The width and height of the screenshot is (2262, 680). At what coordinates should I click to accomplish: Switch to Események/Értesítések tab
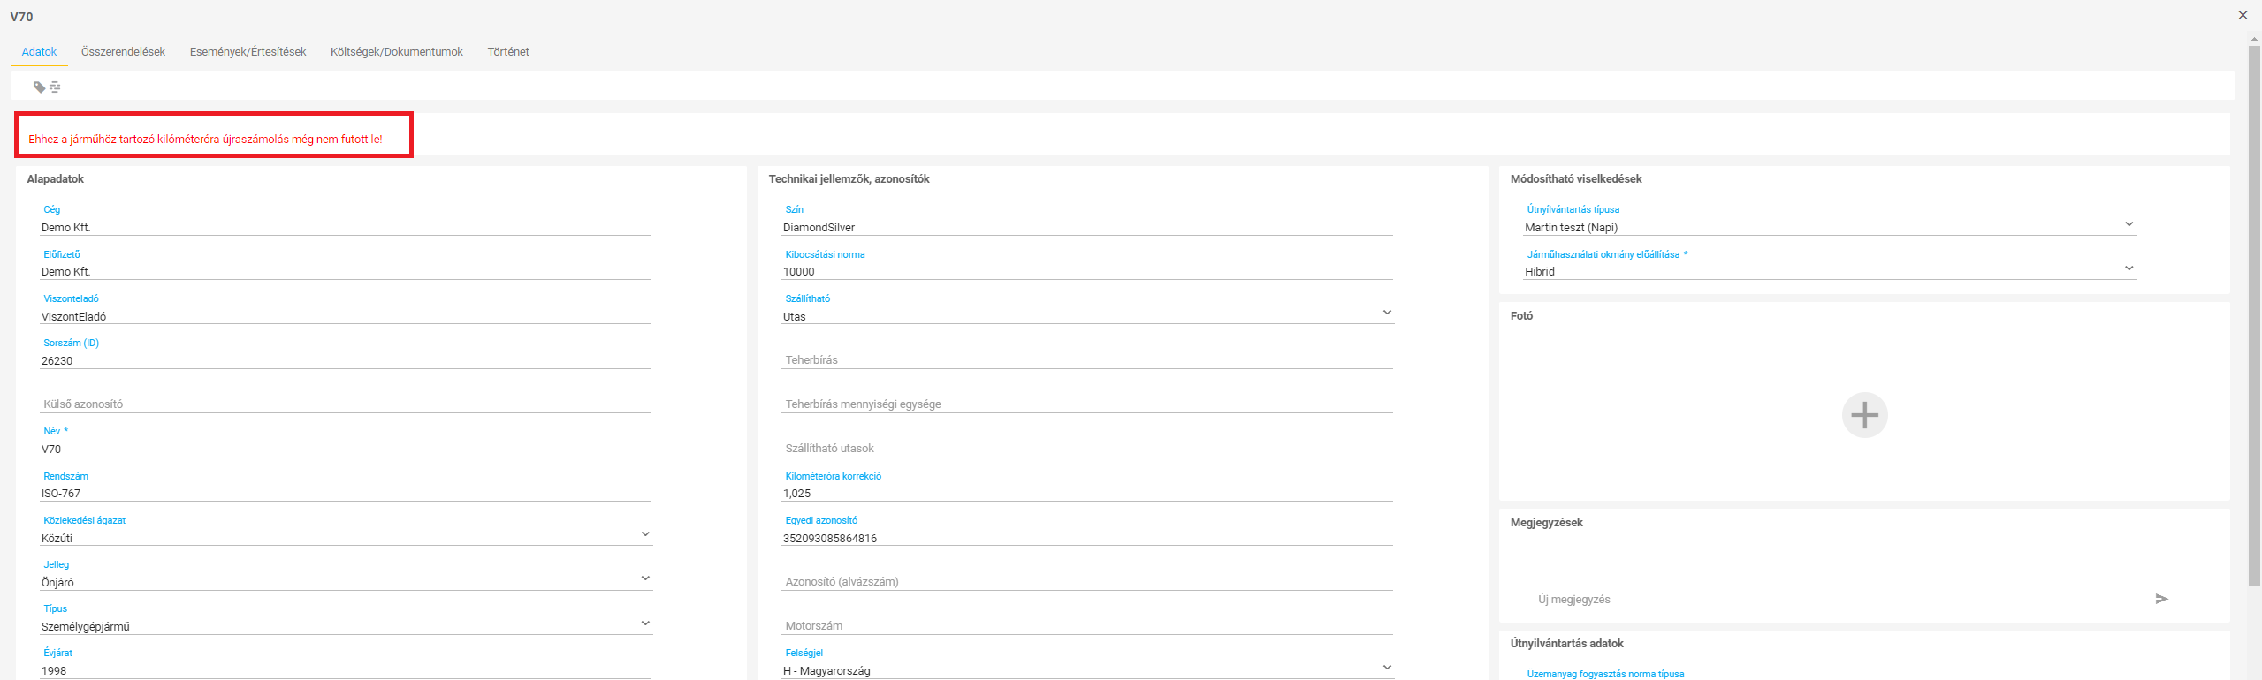248,52
